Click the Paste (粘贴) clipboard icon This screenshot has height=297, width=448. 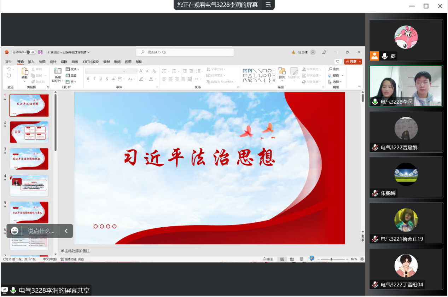click(x=24, y=72)
